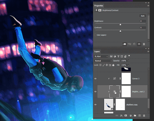Collapse the Properties panel double-arrow

pos(146,3)
